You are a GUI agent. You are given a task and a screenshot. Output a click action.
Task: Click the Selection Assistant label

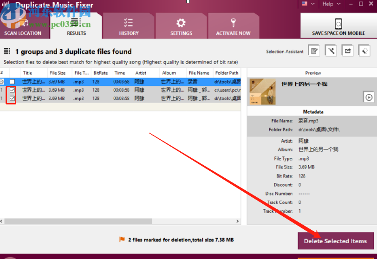point(285,52)
